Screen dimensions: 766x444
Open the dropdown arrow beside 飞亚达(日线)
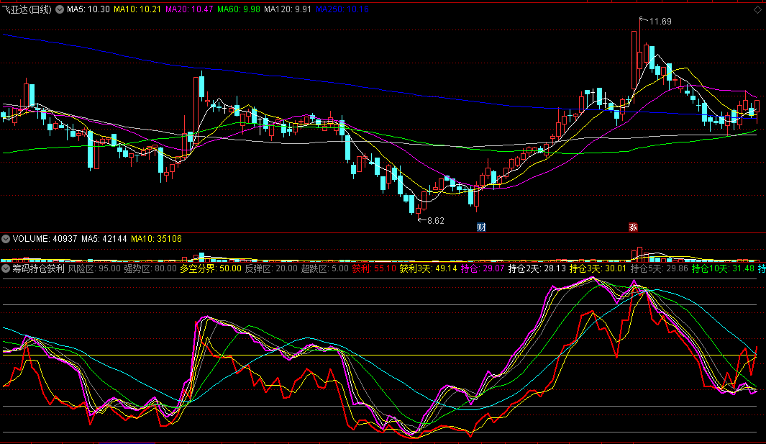[x=60, y=9]
